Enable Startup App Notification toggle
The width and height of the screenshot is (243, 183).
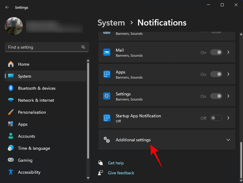[x=216, y=118]
